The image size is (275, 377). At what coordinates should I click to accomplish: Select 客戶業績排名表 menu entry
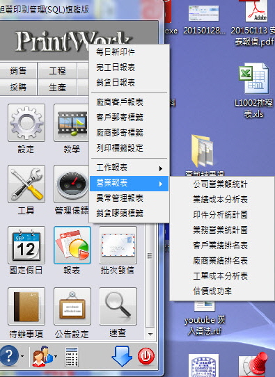220,246
